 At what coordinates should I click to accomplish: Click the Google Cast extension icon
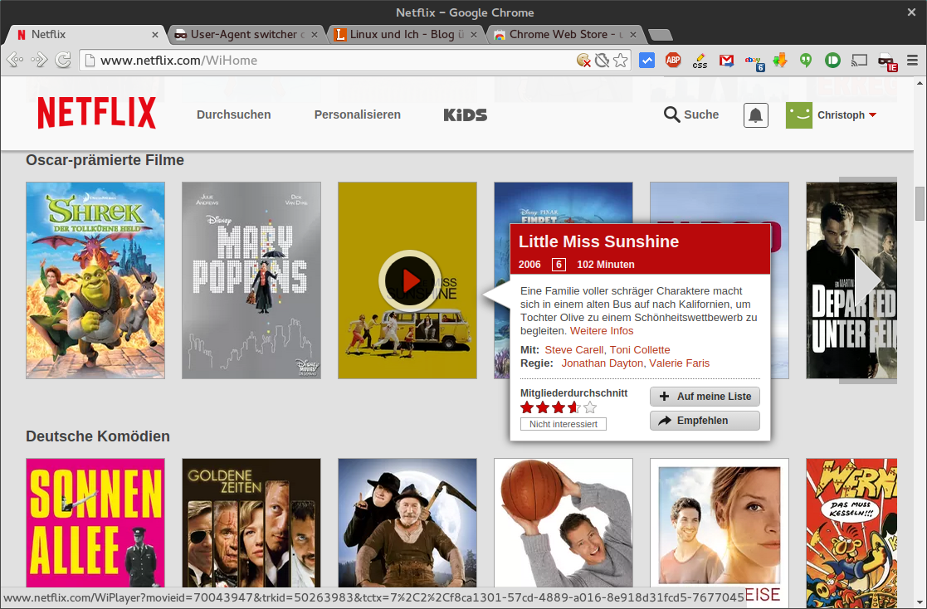[859, 60]
